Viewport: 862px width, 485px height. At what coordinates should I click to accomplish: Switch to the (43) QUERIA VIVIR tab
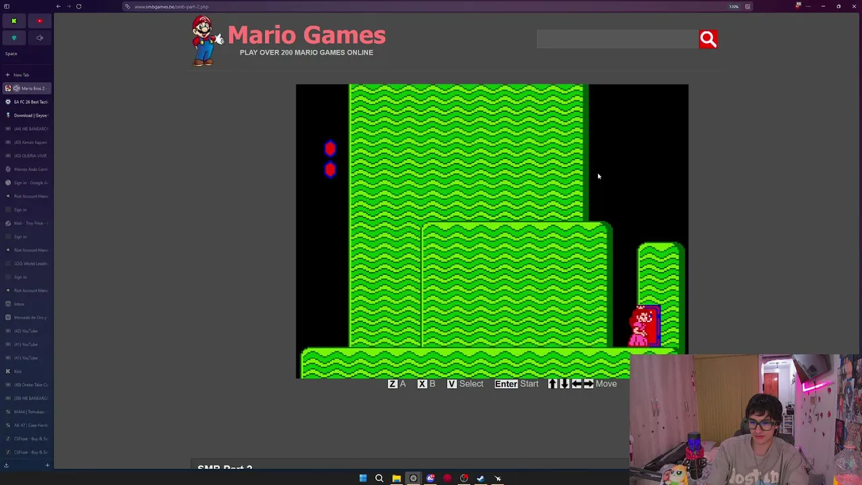[26, 156]
